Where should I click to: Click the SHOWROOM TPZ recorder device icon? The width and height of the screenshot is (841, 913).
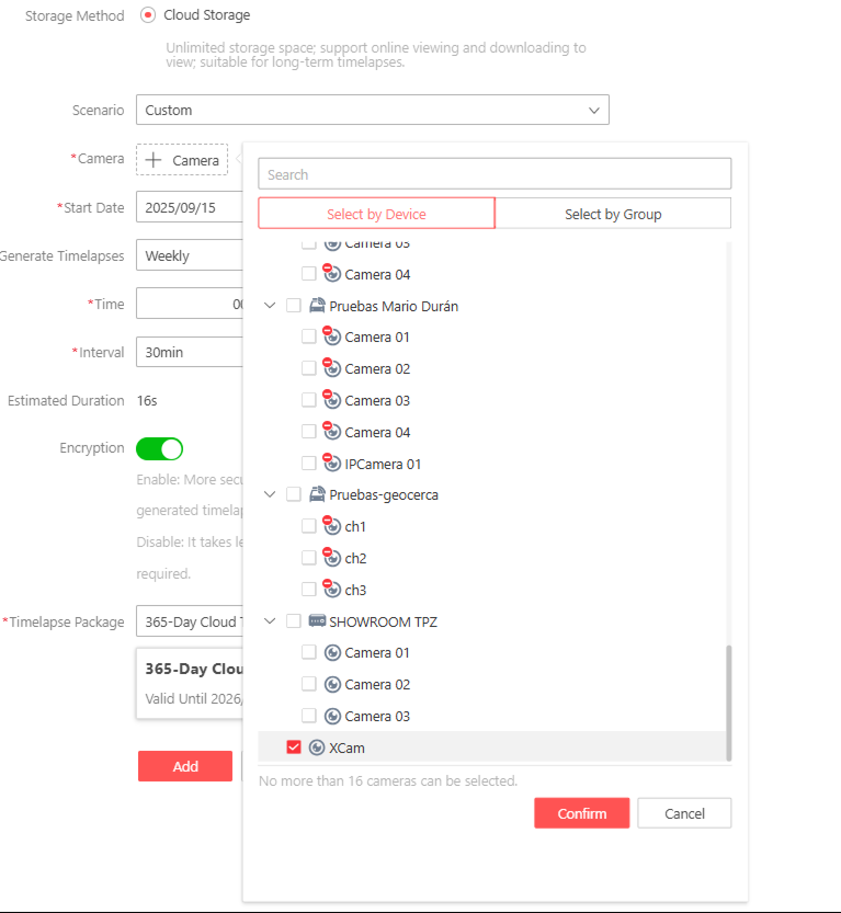tap(317, 621)
